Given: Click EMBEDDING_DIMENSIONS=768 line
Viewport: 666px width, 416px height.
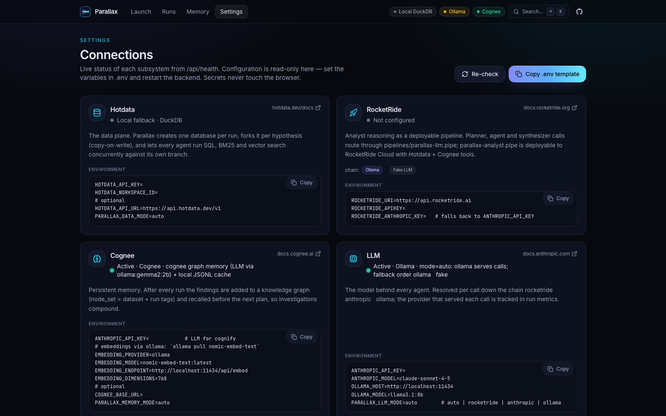Looking at the screenshot, I should (131, 379).
